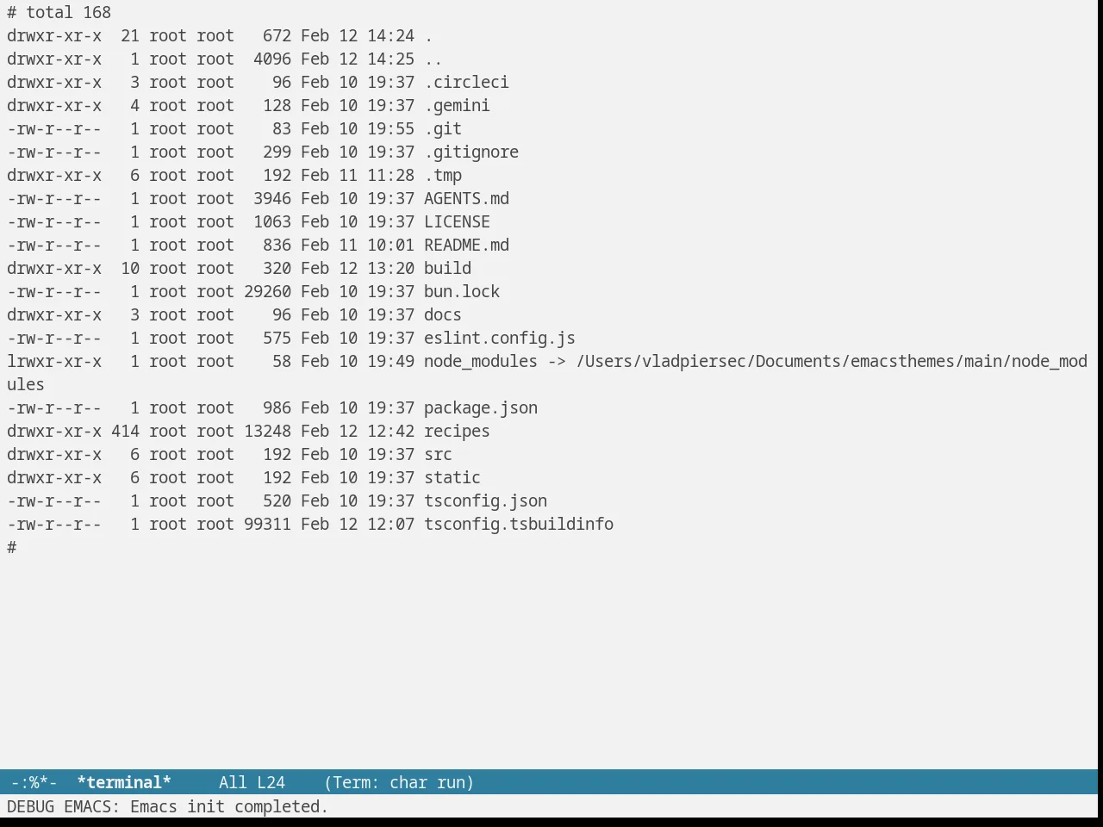1103x827 pixels.
Task: Click the All position indicator in mode line
Action: pos(233,782)
